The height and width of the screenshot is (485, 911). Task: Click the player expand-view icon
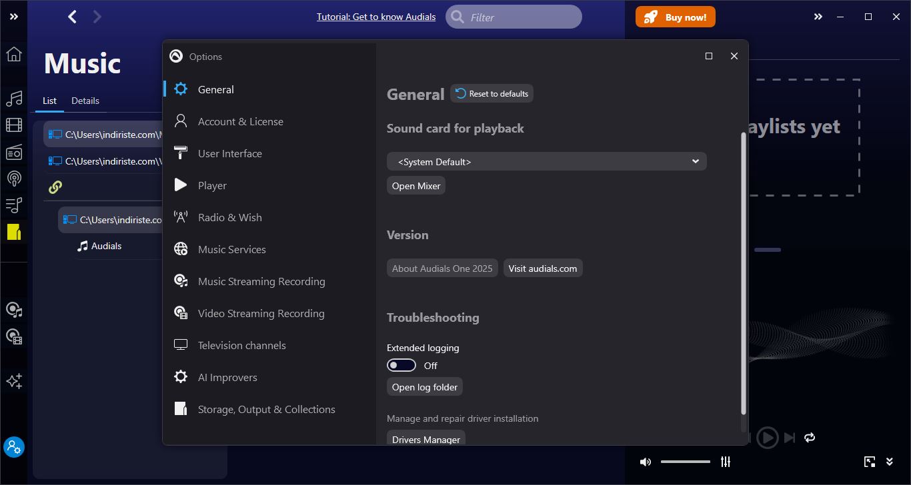[870, 462]
